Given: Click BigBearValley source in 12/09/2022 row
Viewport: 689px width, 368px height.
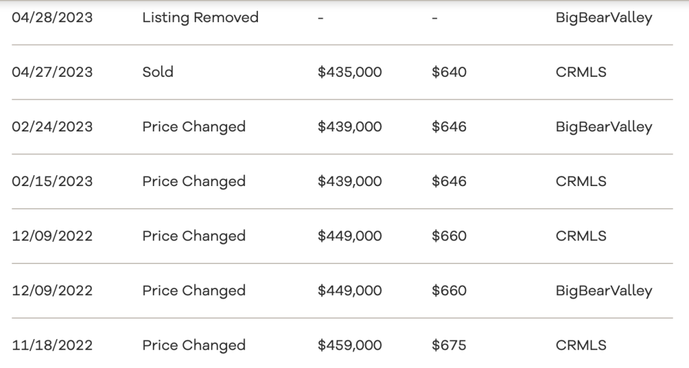Looking at the screenshot, I should pyautogui.click(x=603, y=290).
